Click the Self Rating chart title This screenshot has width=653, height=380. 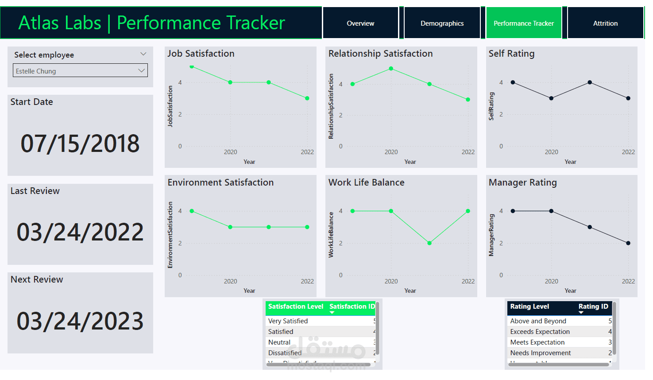pyautogui.click(x=511, y=54)
